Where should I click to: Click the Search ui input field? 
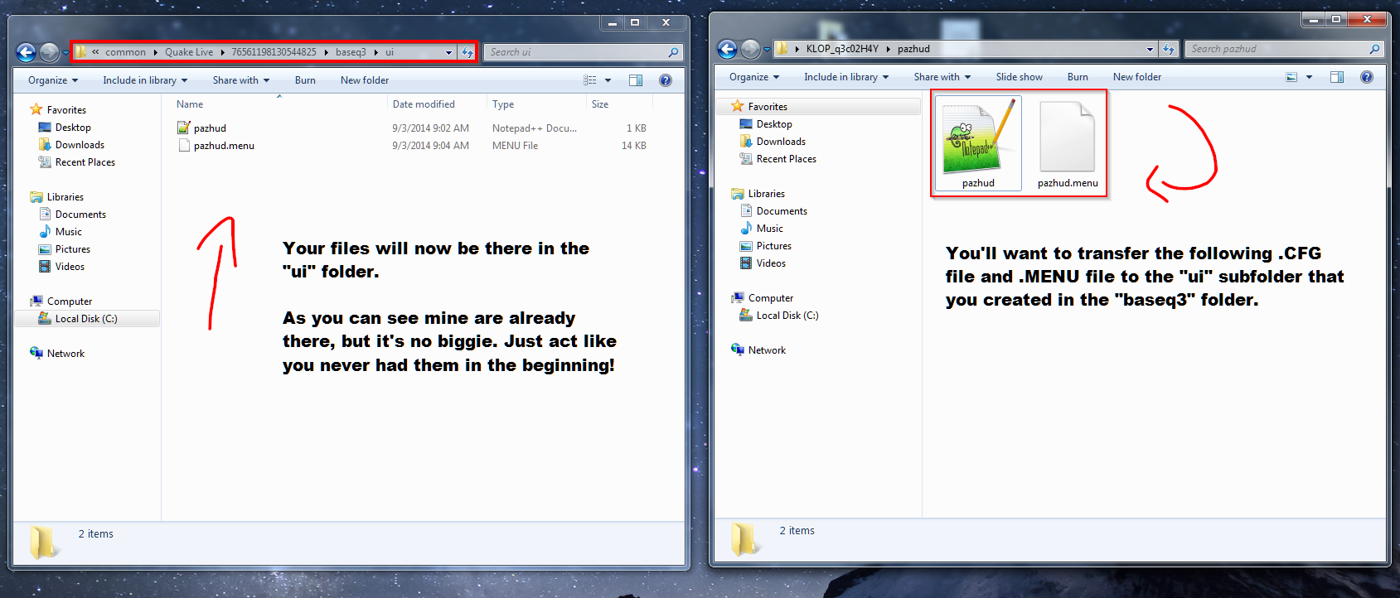pyautogui.click(x=576, y=52)
